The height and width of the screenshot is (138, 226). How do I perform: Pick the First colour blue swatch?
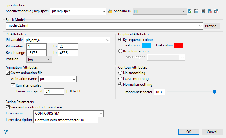[x=146, y=45]
